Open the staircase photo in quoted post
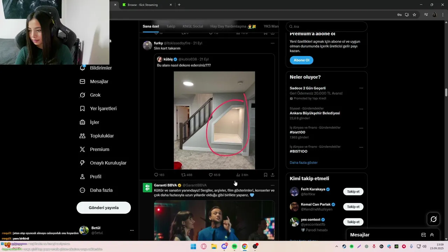Image resolution: width=448 pixels, height=252 pixels. (214, 120)
